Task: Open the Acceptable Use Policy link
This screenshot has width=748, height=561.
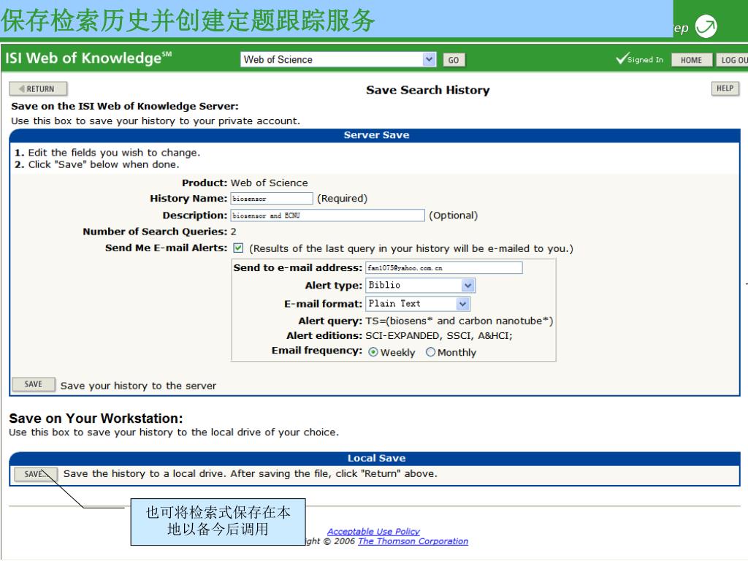Action: 373,532
